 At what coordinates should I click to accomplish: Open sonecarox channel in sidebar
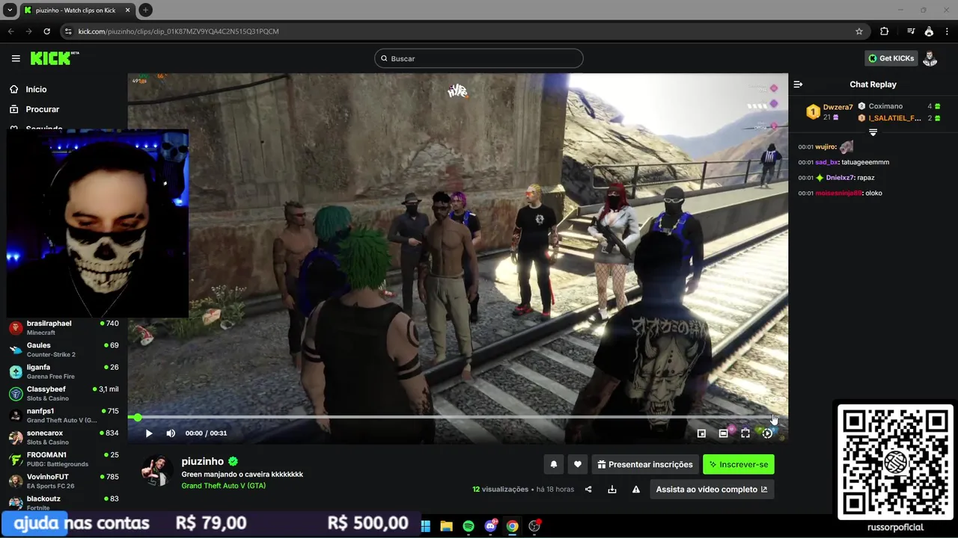point(64,437)
